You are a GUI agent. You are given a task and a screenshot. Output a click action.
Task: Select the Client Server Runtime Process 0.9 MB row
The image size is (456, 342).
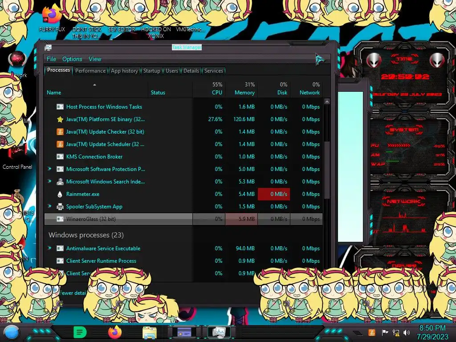tap(183, 261)
